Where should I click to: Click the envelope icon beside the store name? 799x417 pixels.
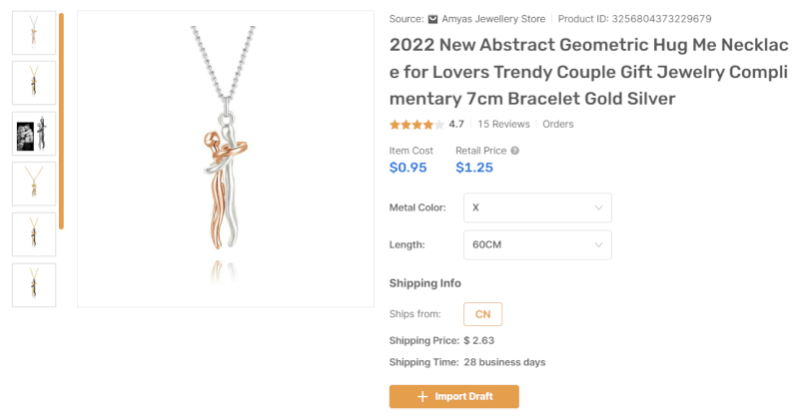(x=432, y=19)
